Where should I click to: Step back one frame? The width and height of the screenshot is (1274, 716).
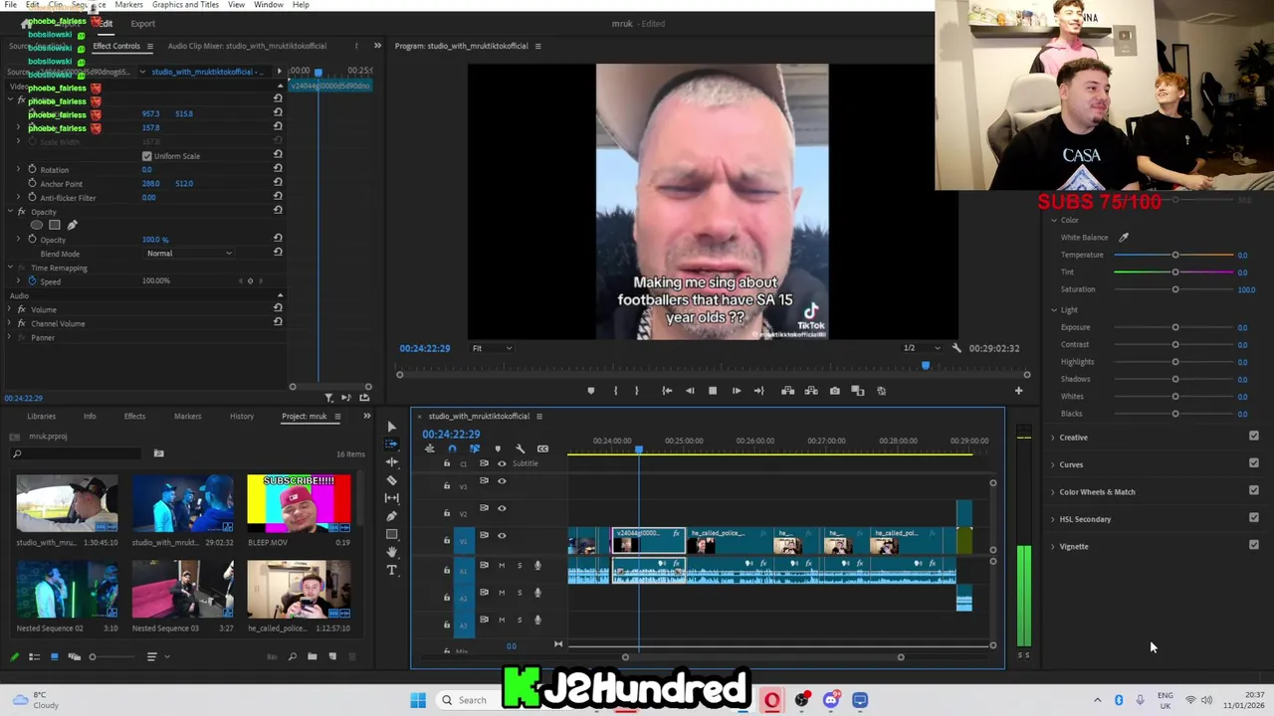pos(690,391)
